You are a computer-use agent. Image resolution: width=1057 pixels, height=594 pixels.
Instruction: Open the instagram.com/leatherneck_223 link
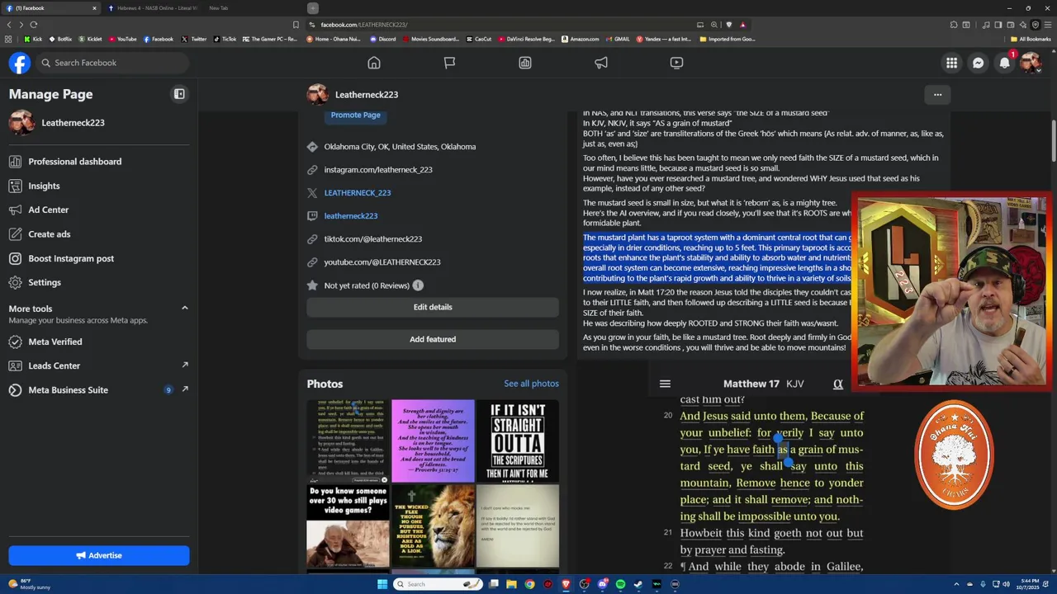click(378, 170)
